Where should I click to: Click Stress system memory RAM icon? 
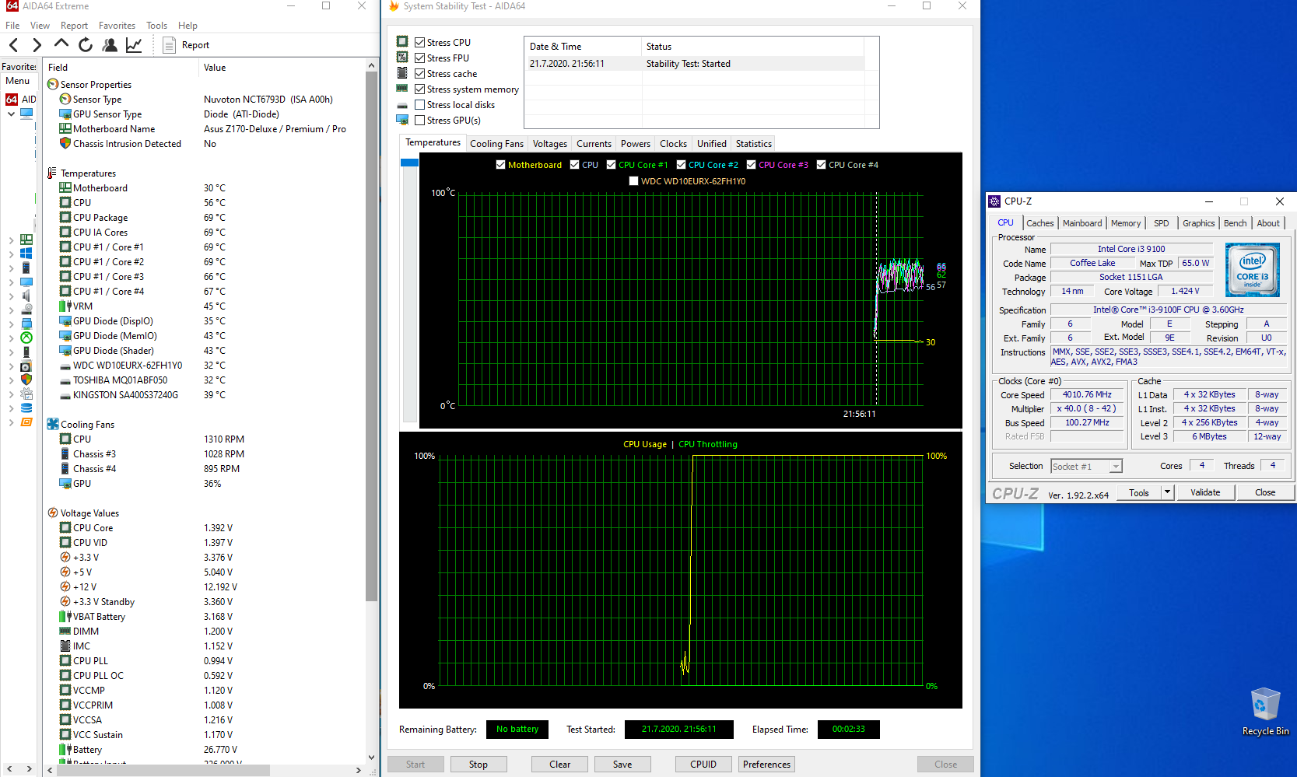click(402, 89)
